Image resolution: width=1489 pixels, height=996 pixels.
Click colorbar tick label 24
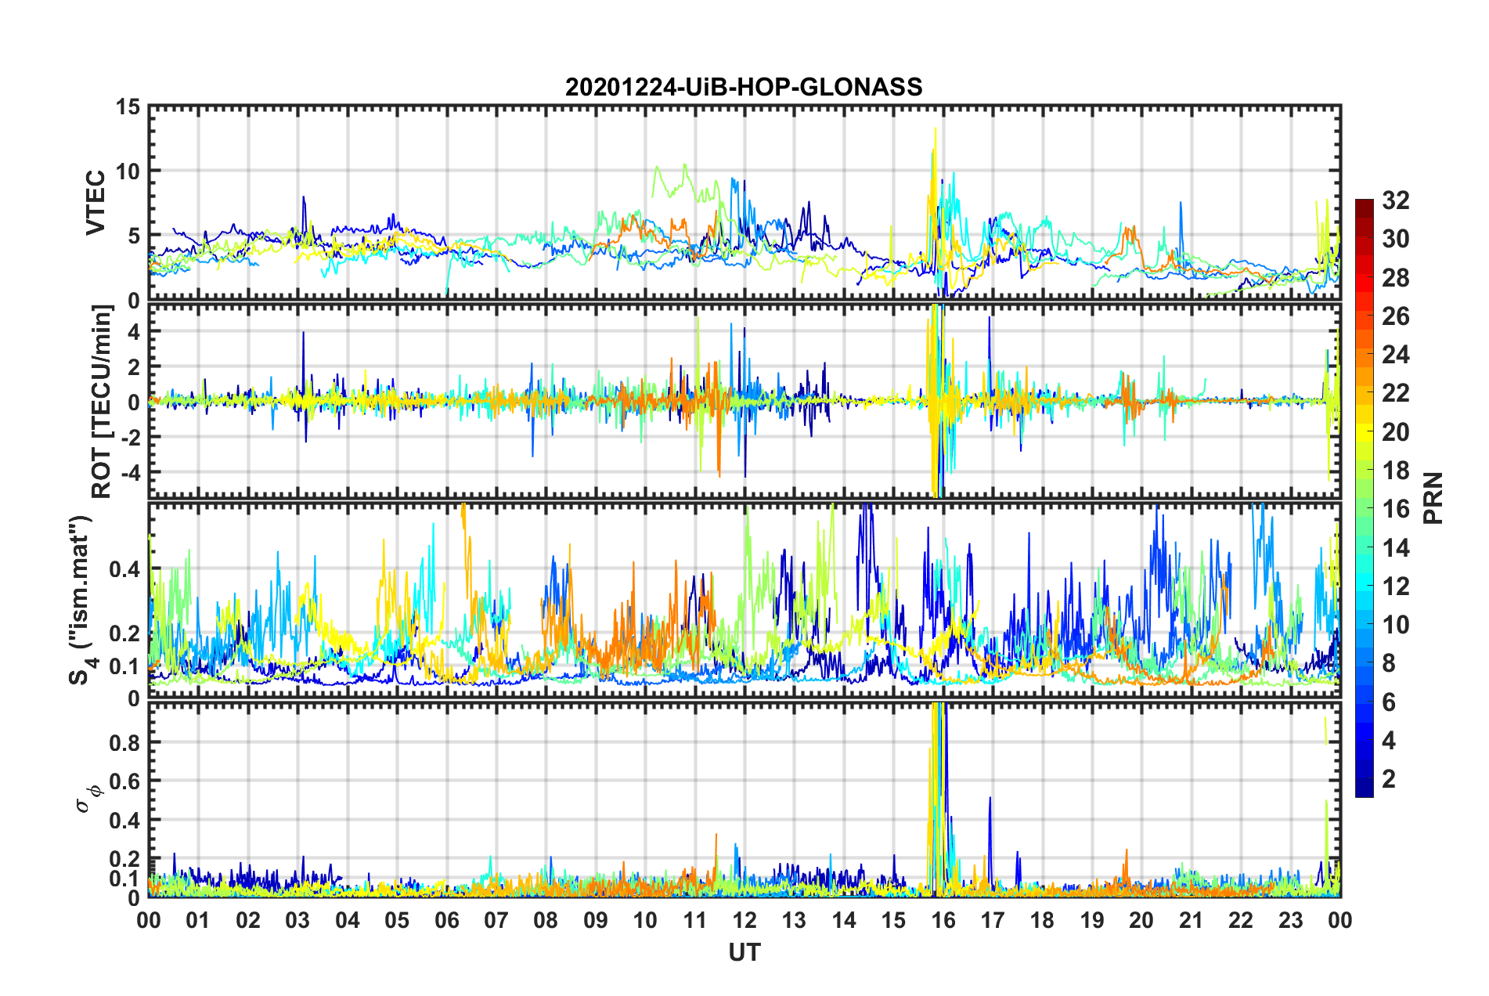tap(1395, 355)
